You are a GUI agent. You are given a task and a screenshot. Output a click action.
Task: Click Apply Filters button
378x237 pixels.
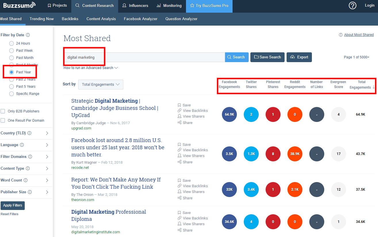(x=13, y=206)
